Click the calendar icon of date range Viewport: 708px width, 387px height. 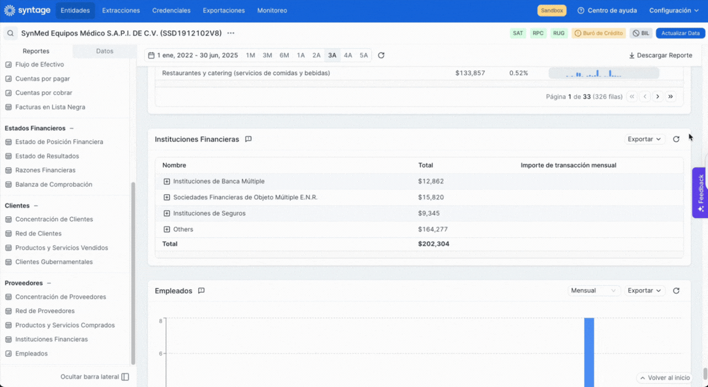151,55
